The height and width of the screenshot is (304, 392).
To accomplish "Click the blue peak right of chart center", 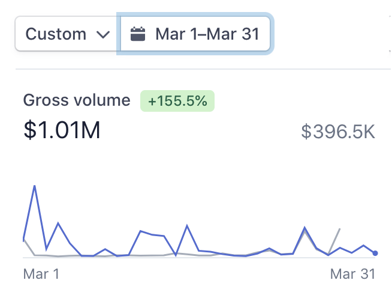I will (304, 228).
